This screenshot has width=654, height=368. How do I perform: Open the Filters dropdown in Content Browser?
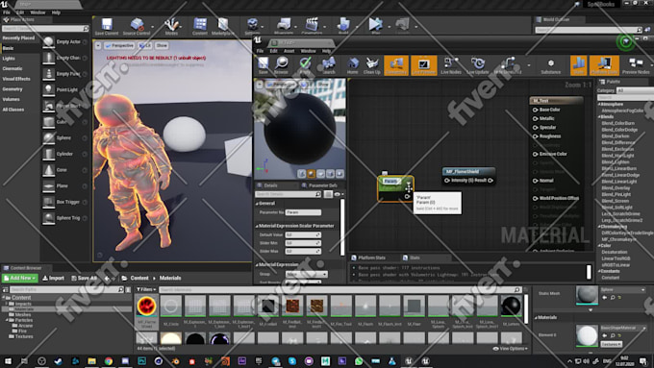point(146,289)
